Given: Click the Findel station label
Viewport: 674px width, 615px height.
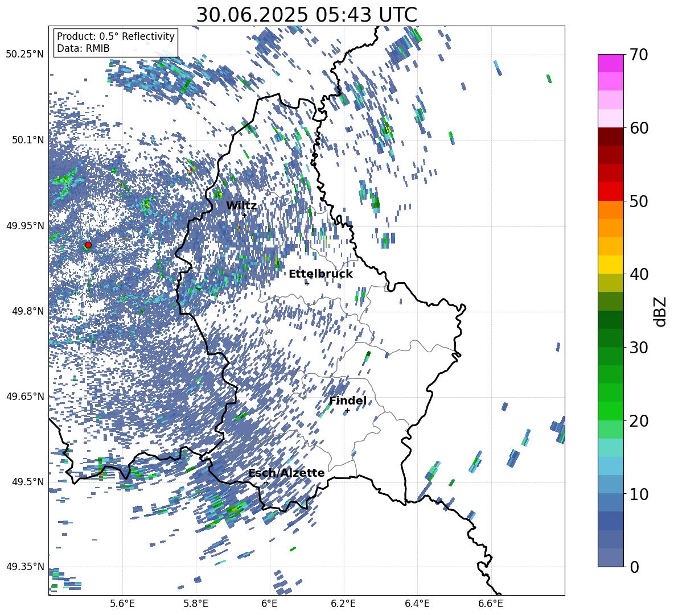Looking at the screenshot, I should [348, 401].
